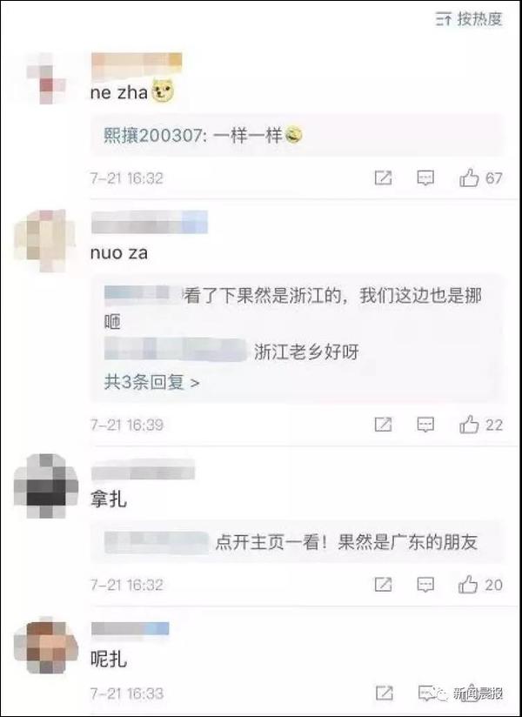Share the 拿扎 comment
The height and width of the screenshot is (717, 522).
(383, 585)
